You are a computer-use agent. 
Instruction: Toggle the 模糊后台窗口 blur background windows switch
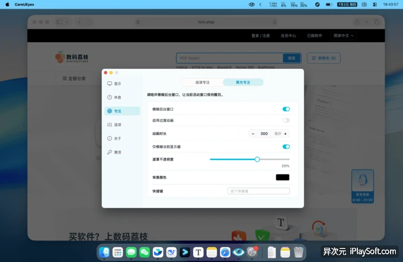(x=286, y=109)
